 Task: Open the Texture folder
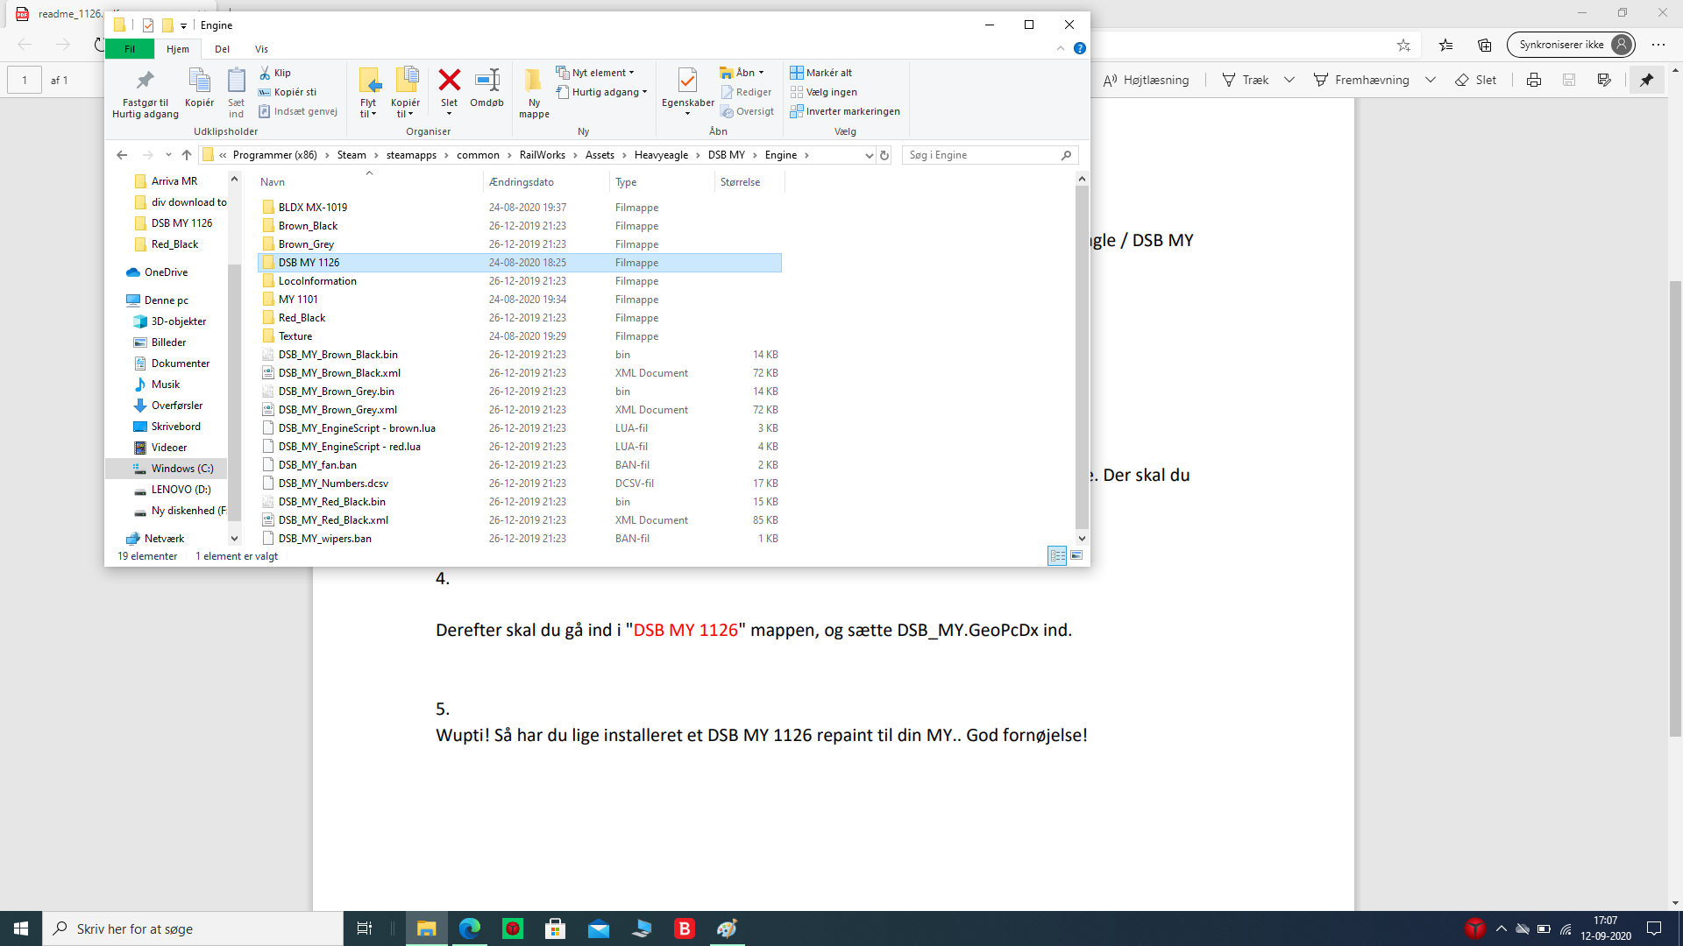(x=295, y=336)
